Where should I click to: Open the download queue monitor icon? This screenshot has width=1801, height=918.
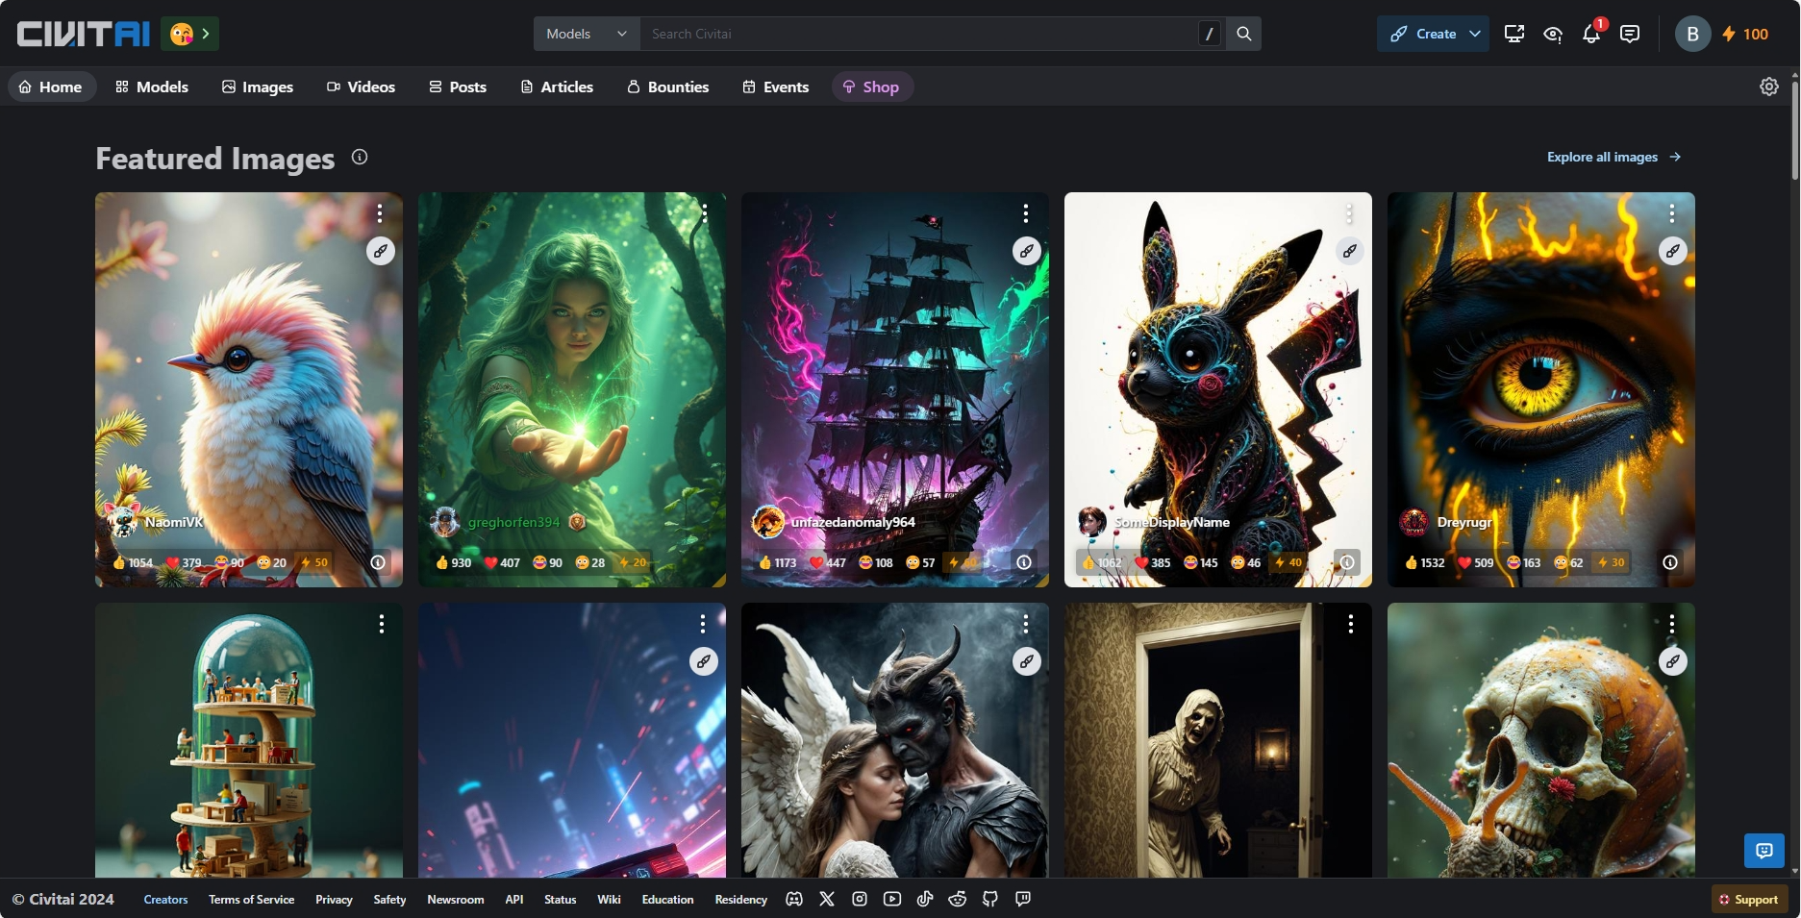tap(1514, 34)
